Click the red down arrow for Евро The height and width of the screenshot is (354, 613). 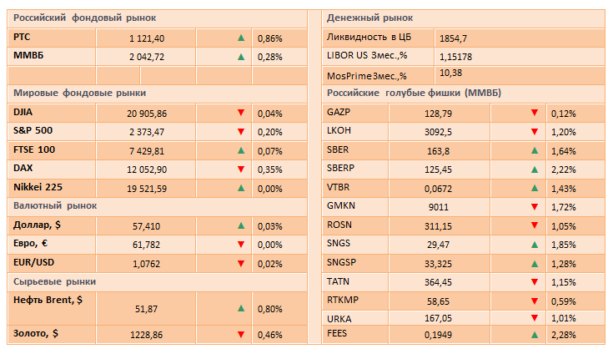(240, 245)
